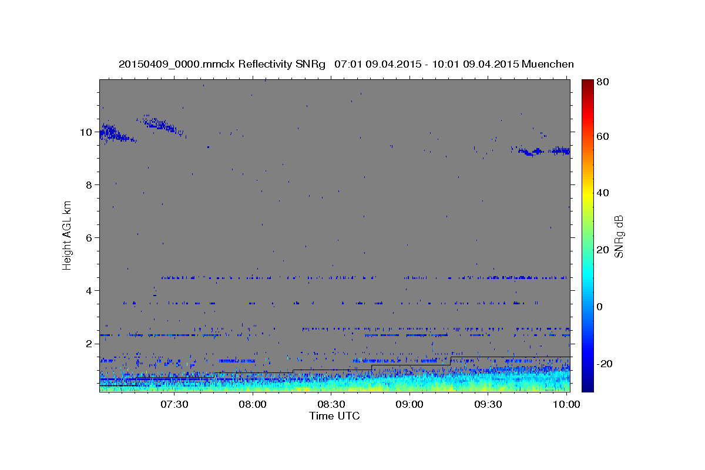Screen dimensions: 705x470
Task: Click the colorbar value label 0
Action: click(x=601, y=306)
